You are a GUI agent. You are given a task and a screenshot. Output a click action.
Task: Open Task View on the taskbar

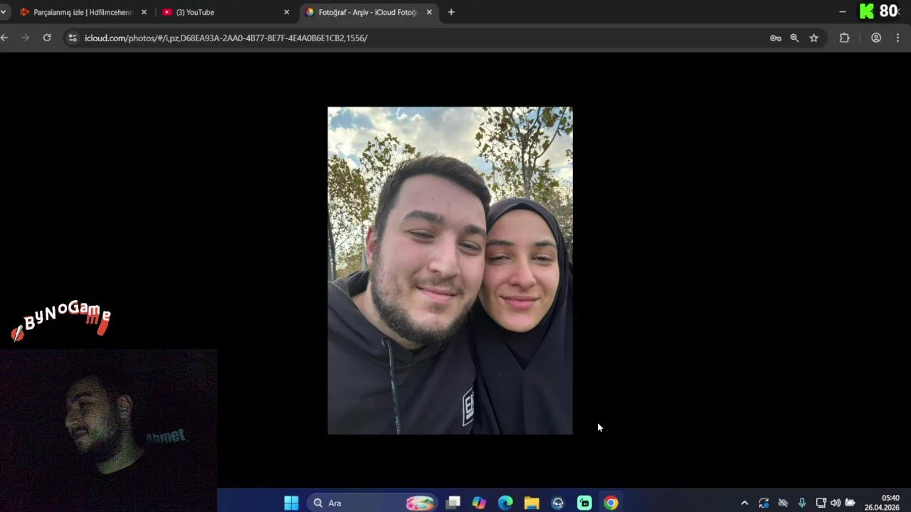[x=453, y=503]
